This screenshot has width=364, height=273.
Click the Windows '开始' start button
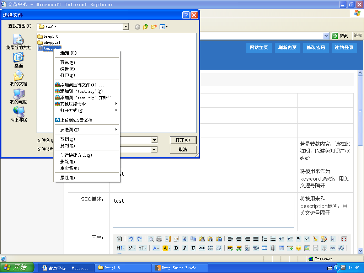point(17,267)
